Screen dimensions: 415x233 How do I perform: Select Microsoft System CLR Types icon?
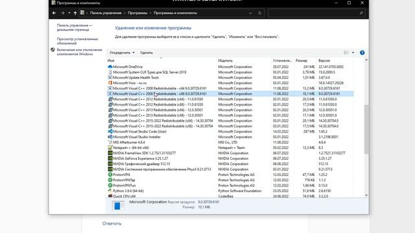pyautogui.click(x=110, y=72)
